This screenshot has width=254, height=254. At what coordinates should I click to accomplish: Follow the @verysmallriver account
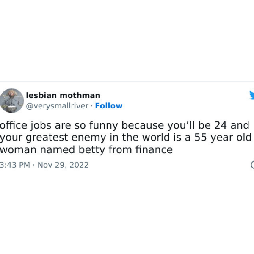pyautogui.click(x=109, y=106)
